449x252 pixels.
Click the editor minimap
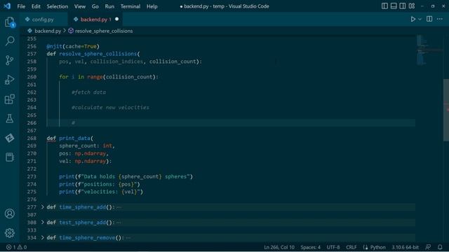pyautogui.click(x=429, y=50)
